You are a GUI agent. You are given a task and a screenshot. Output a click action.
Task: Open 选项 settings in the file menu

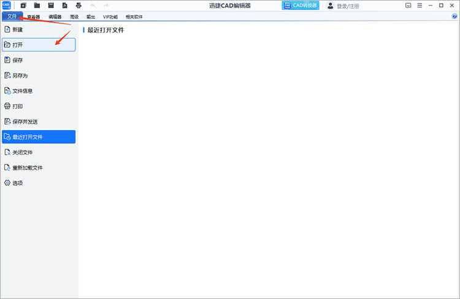tap(39, 183)
